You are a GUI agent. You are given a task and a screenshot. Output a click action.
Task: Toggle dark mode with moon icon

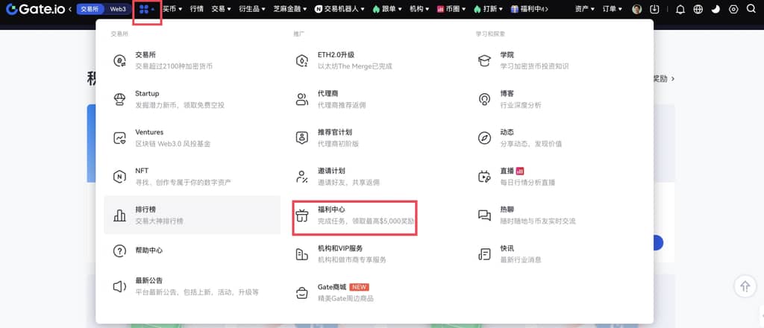[x=716, y=10]
